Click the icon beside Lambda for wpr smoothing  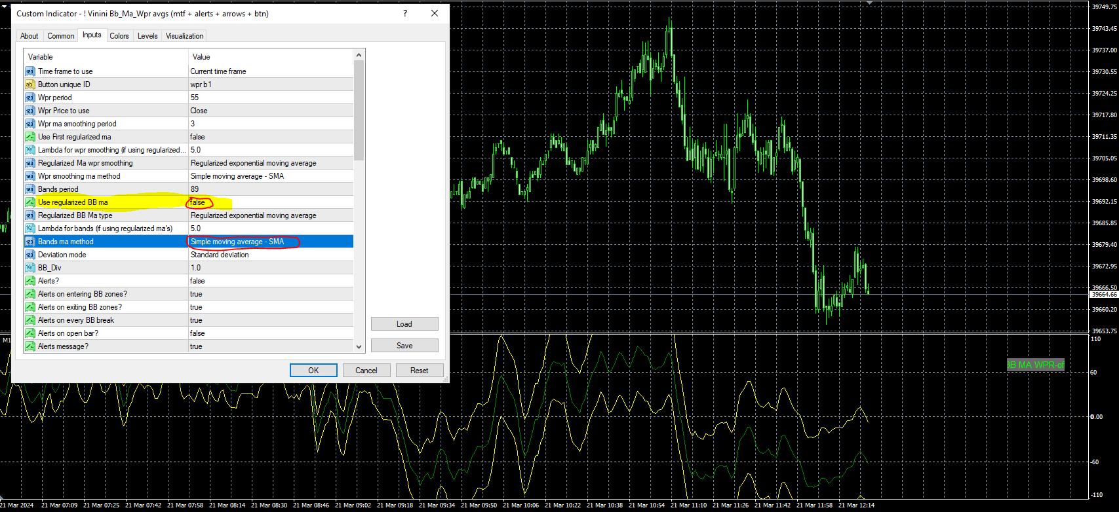(x=29, y=150)
